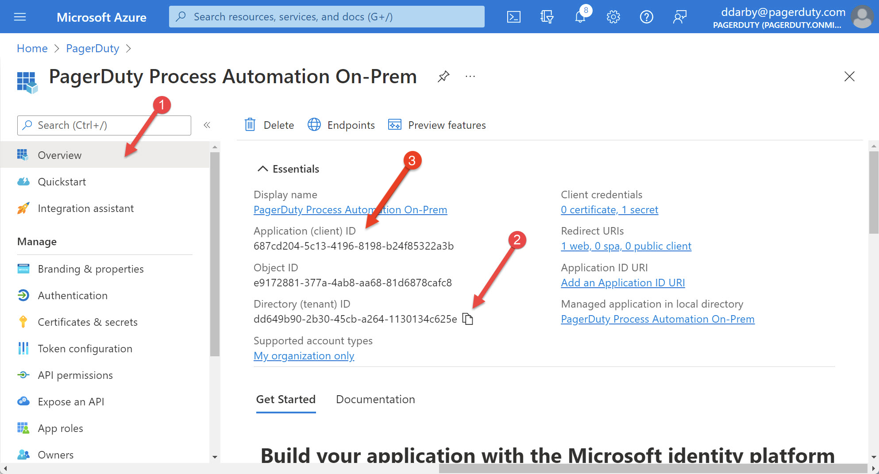Click PagerDuty breadcrumb link
Image resolution: width=879 pixels, height=474 pixels.
(x=93, y=48)
